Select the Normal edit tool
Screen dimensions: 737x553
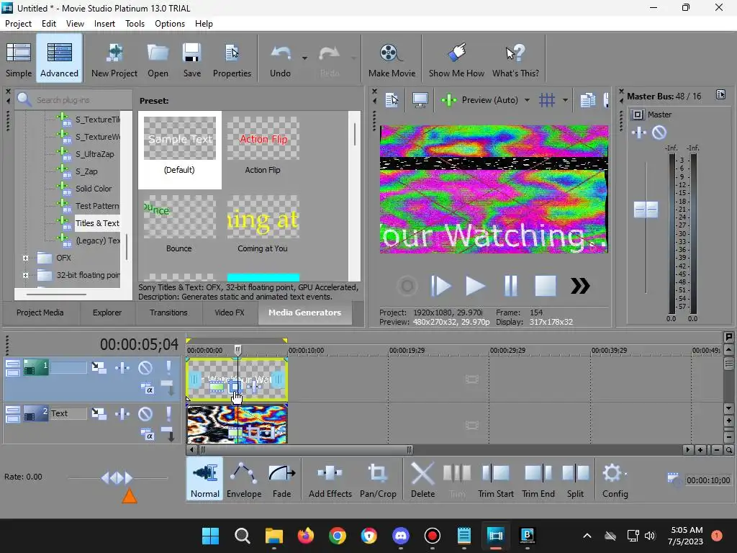tap(204, 479)
